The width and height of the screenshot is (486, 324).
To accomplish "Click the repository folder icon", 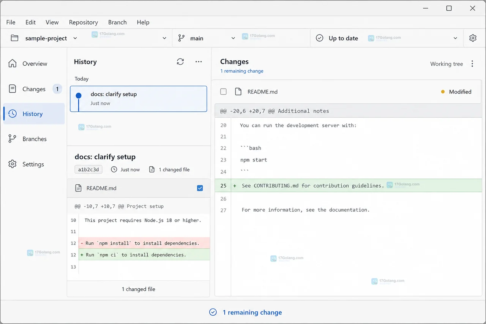I will point(14,38).
